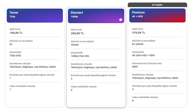This screenshot has width=192, height=110.
Task: Click the 1080p (Tam HD) resolution text
Action: (80, 56)
